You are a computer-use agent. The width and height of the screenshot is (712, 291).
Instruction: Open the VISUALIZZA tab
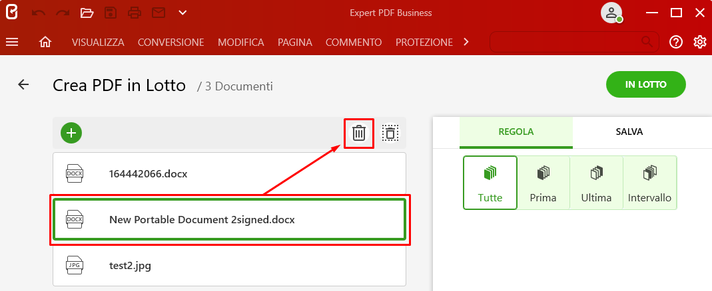98,42
